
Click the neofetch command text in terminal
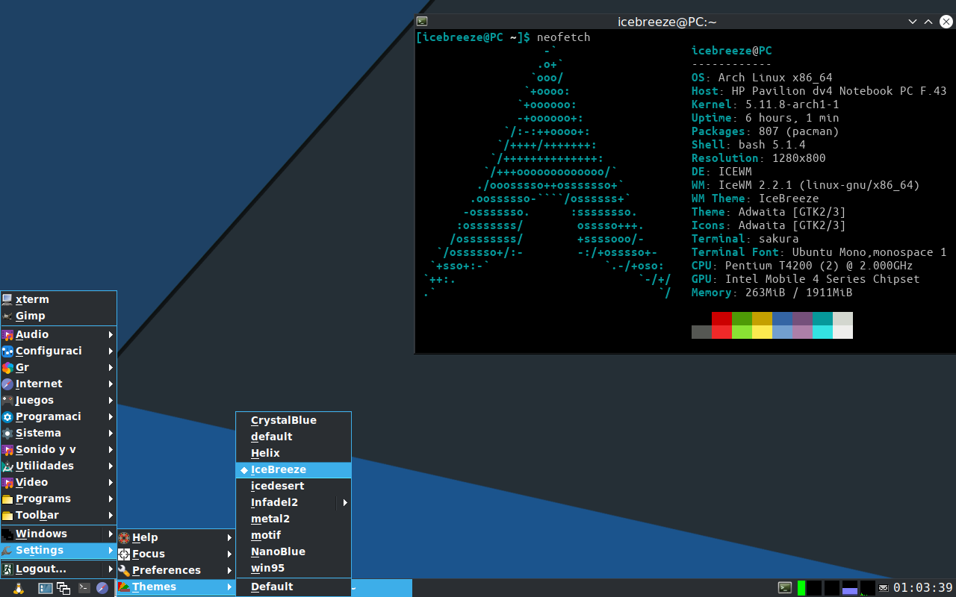[x=563, y=37]
